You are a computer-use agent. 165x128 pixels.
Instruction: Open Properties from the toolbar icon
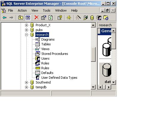coord(44,18)
